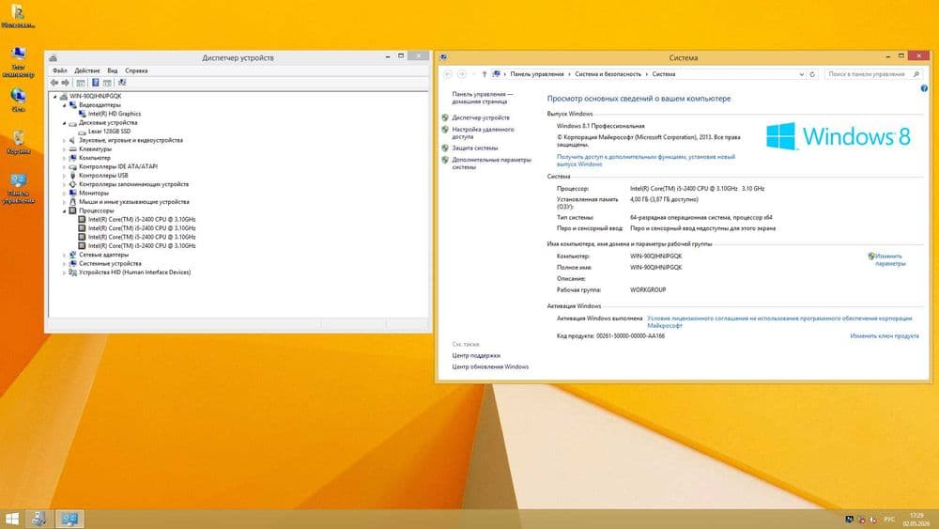Image resolution: width=939 pixels, height=529 pixels.
Task: Expand the Контроллеры USB node
Action: [64, 176]
